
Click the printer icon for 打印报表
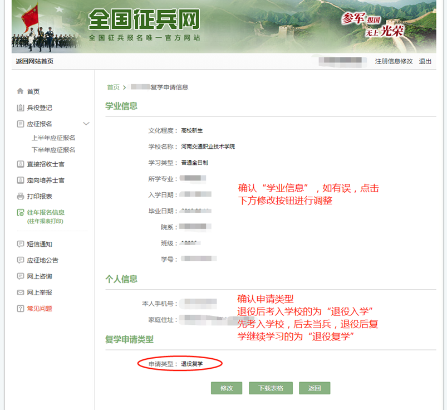click(19, 196)
